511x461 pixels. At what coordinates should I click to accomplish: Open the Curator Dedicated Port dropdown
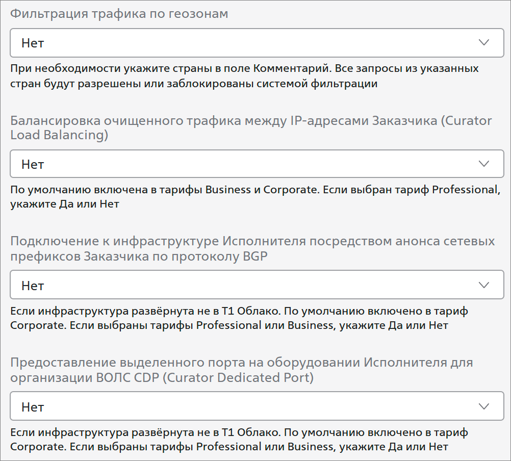tap(257, 406)
